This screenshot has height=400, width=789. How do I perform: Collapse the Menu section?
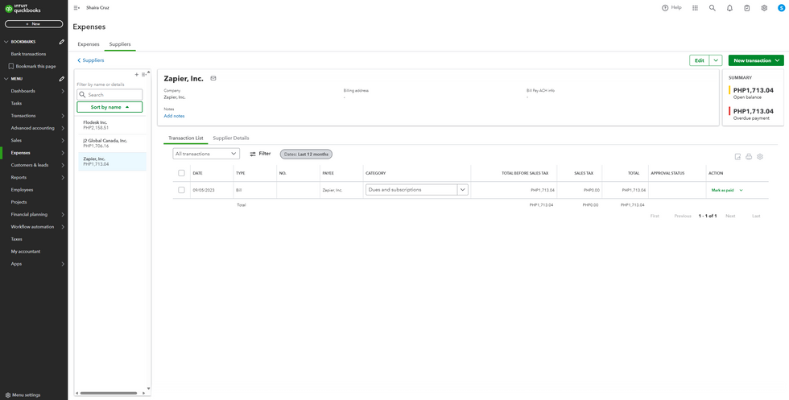click(x=6, y=79)
